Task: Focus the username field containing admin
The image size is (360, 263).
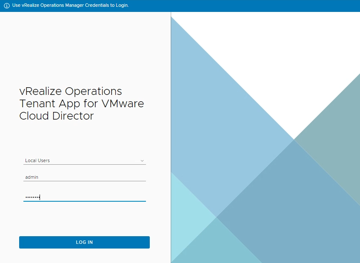Action: [85, 177]
